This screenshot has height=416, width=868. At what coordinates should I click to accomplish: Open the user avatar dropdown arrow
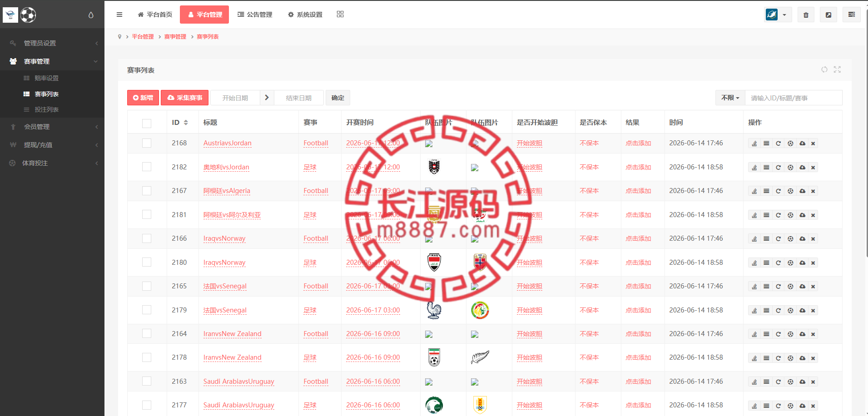[784, 15]
